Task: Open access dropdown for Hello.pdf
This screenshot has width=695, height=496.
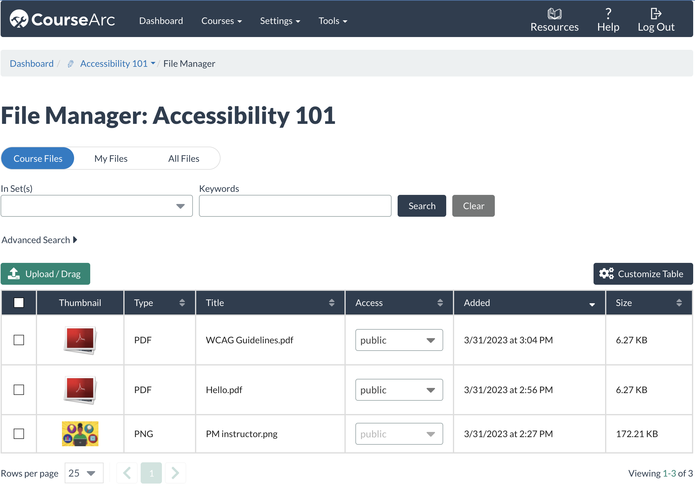Action: pyautogui.click(x=399, y=390)
